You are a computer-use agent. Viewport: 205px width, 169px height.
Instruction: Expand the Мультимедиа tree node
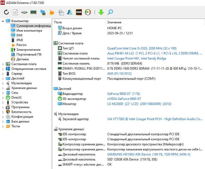(x=3, y=83)
